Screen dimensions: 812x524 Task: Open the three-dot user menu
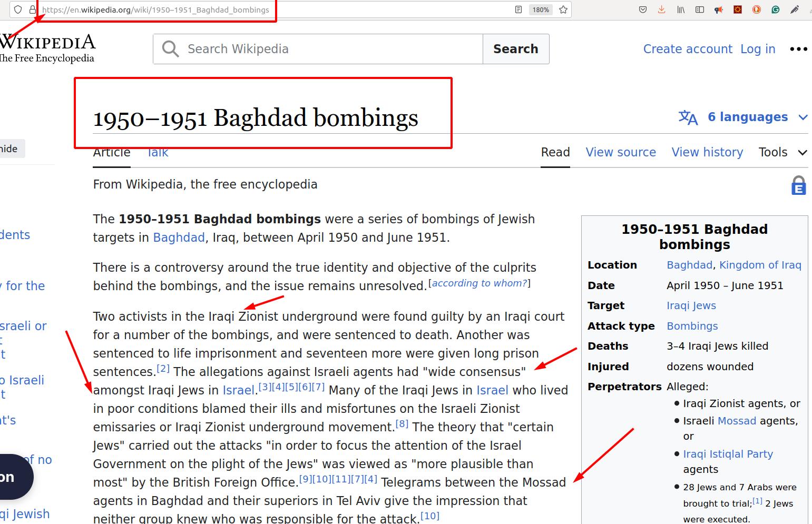(x=798, y=49)
